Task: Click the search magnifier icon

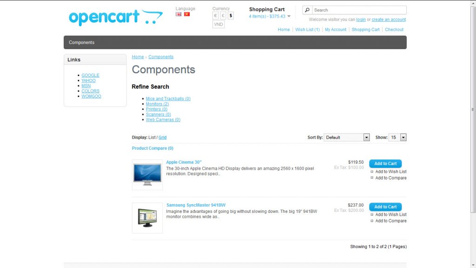Action: click(x=307, y=10)
